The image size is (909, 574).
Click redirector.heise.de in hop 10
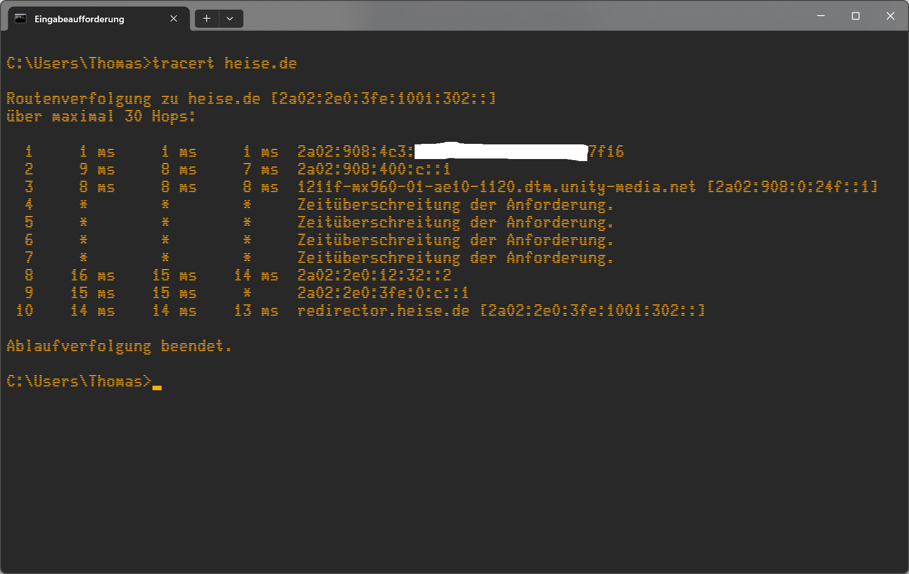tap(383, 310)
